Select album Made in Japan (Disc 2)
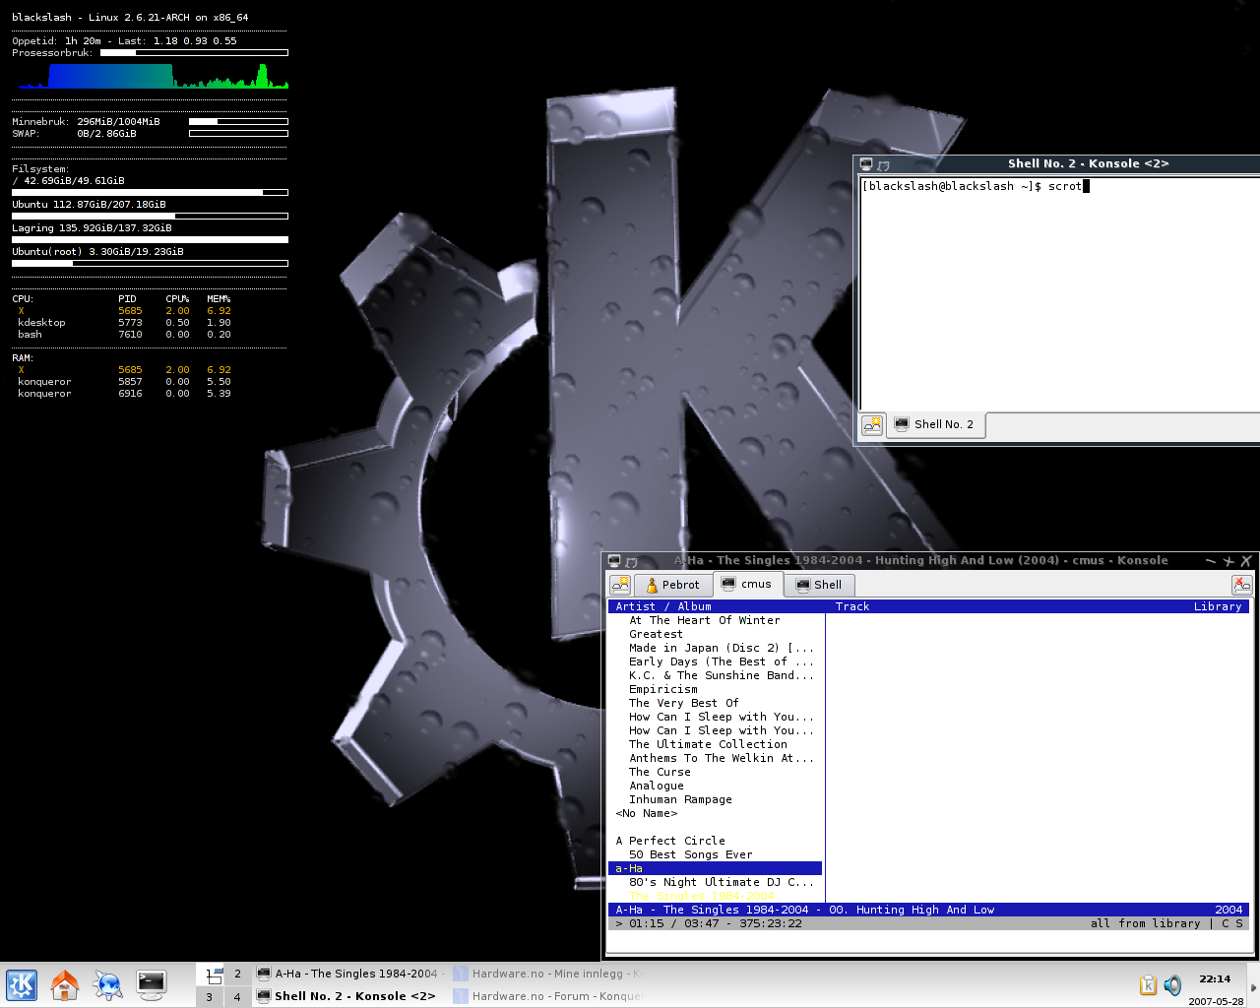 tap(722, 648)
